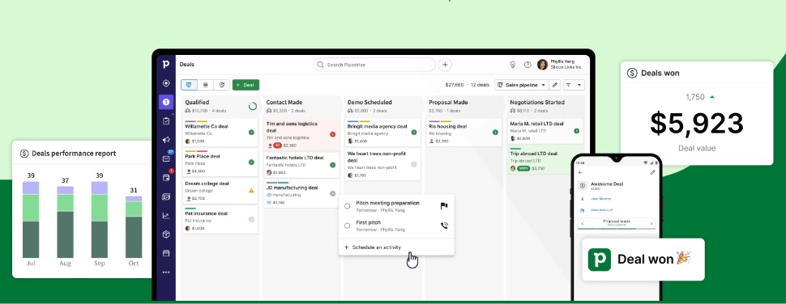Mark First pitch as done
Screen dimensions: 786x304
point(347,226)
